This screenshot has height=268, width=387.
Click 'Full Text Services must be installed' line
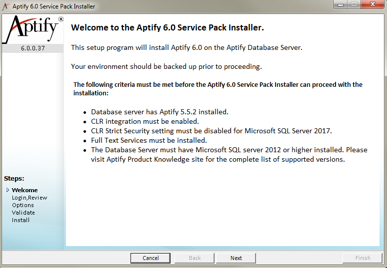tap(149, 140)
